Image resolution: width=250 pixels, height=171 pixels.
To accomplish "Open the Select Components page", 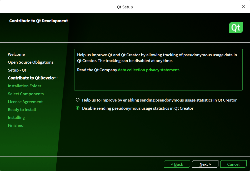I will click(26, 94).
